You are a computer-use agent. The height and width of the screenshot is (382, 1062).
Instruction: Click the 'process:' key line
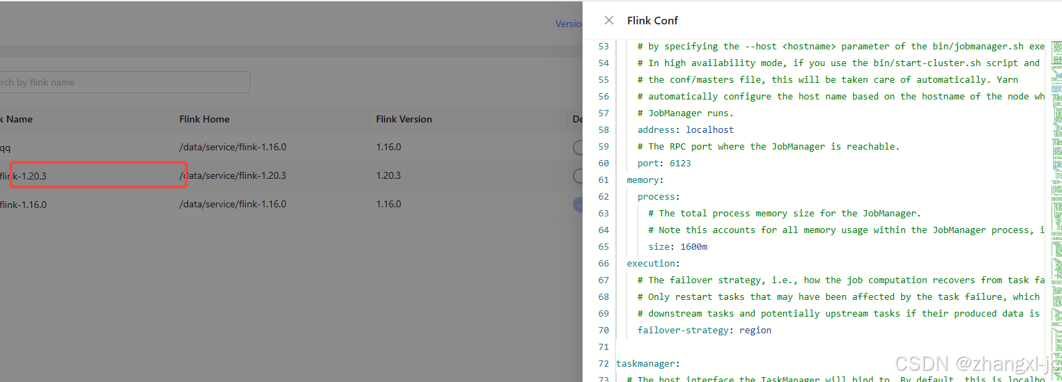click(x=659, y=196)
